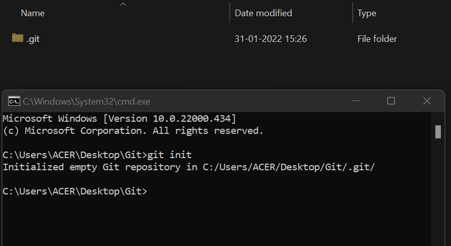Maximize the Command Prompt window
Screen dimensions: 451x246
[x=391, y=101]
